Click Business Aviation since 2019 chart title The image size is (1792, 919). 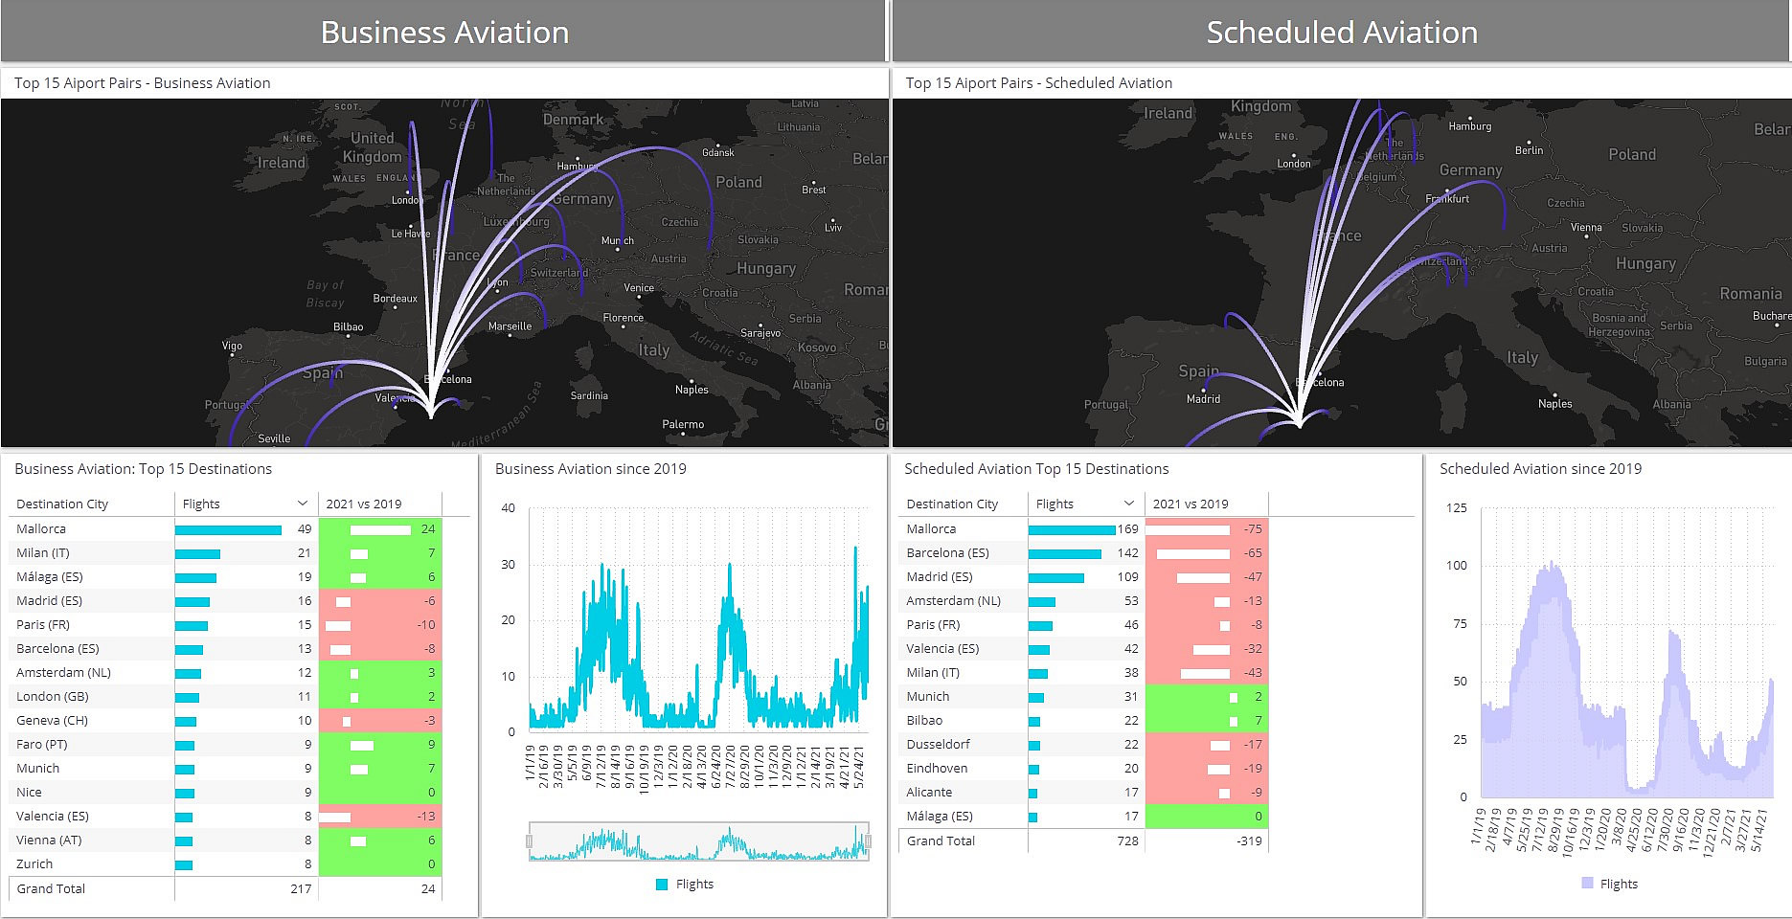click(591, 469)
